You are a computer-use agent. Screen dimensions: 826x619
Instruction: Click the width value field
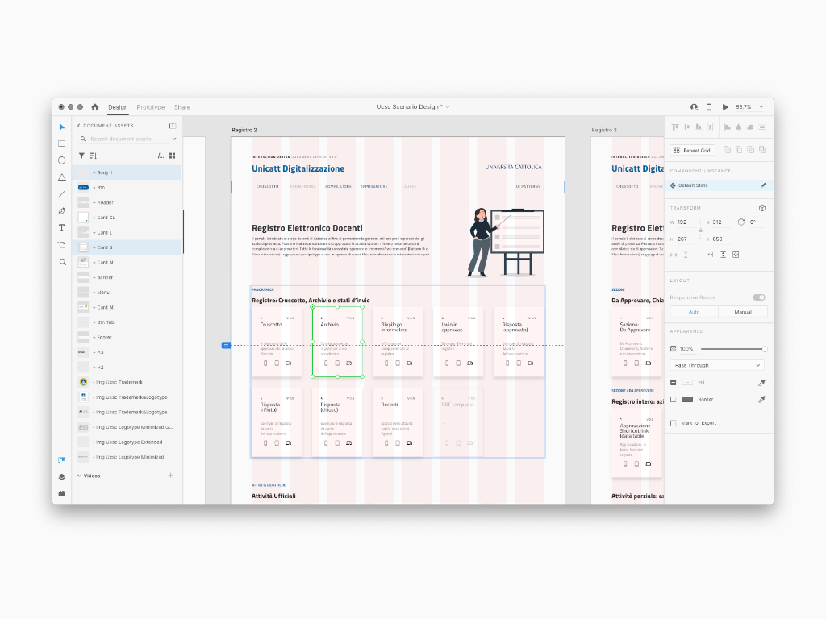point(687,222)
